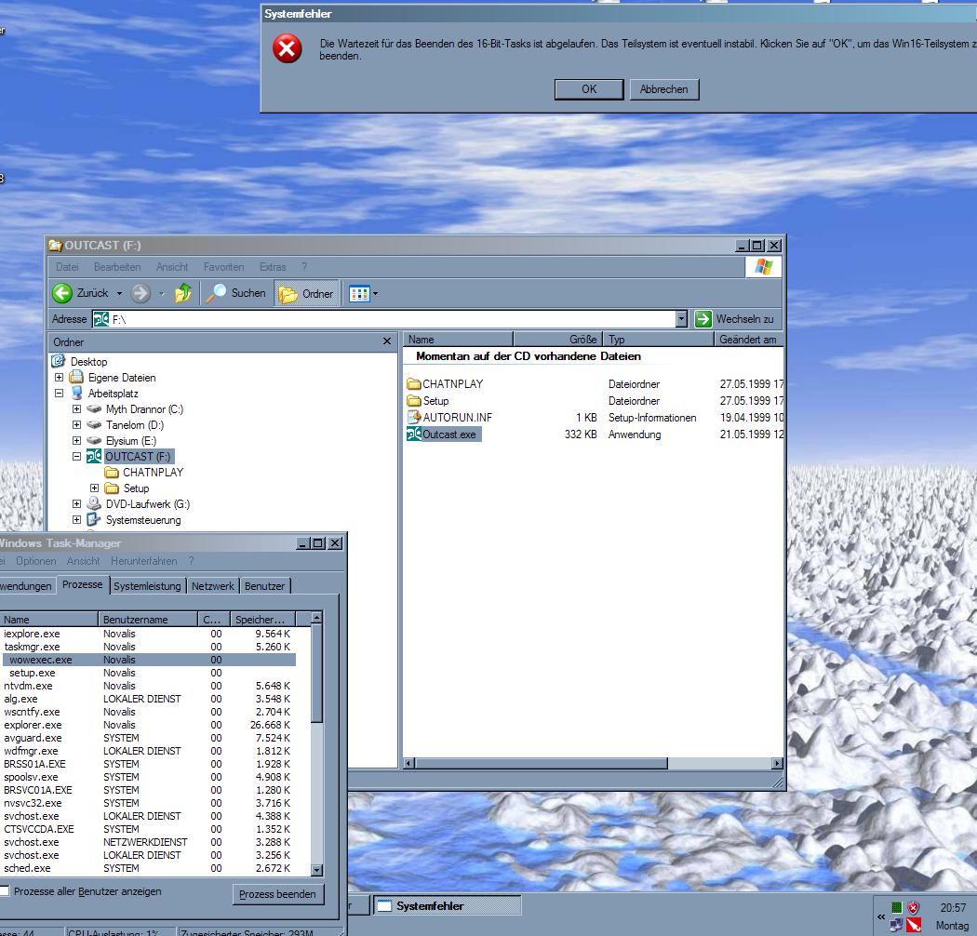This screenshot has width=977, height=936.
Task: Expand hidden tray icons chevron
Action: click(881, 916)
